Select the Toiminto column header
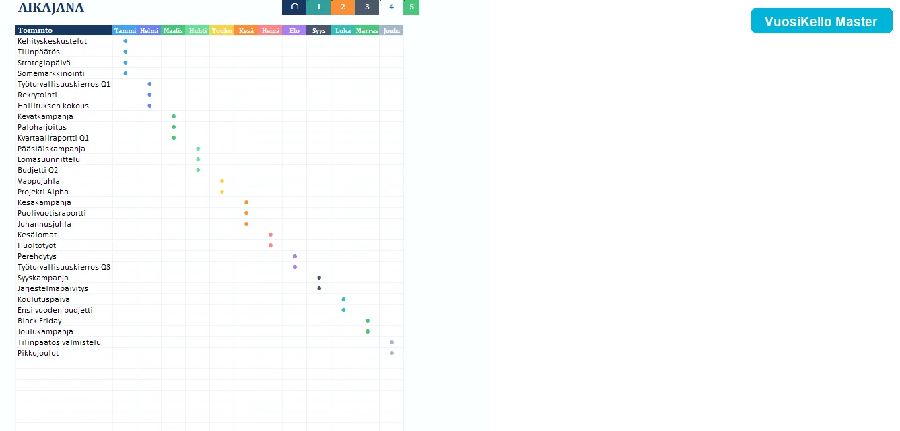Viewport: 900px width, 431px height. coord(64,30)
